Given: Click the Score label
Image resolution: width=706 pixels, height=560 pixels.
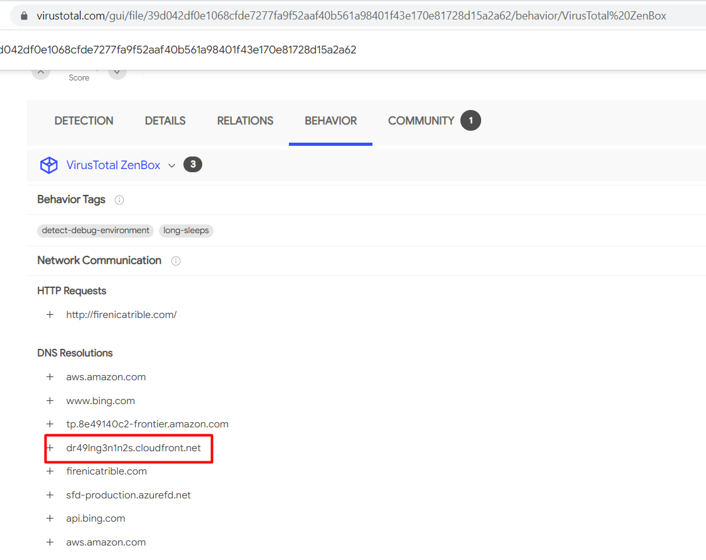Looking at the screenshot, I should tap(79, 77).
